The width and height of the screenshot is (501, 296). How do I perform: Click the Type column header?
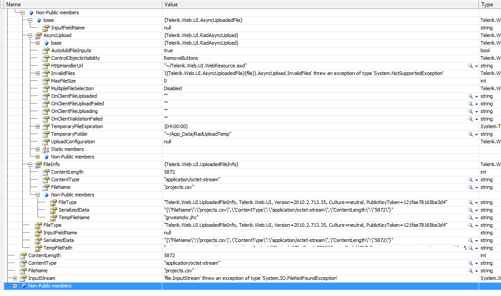tap(490, 4)
